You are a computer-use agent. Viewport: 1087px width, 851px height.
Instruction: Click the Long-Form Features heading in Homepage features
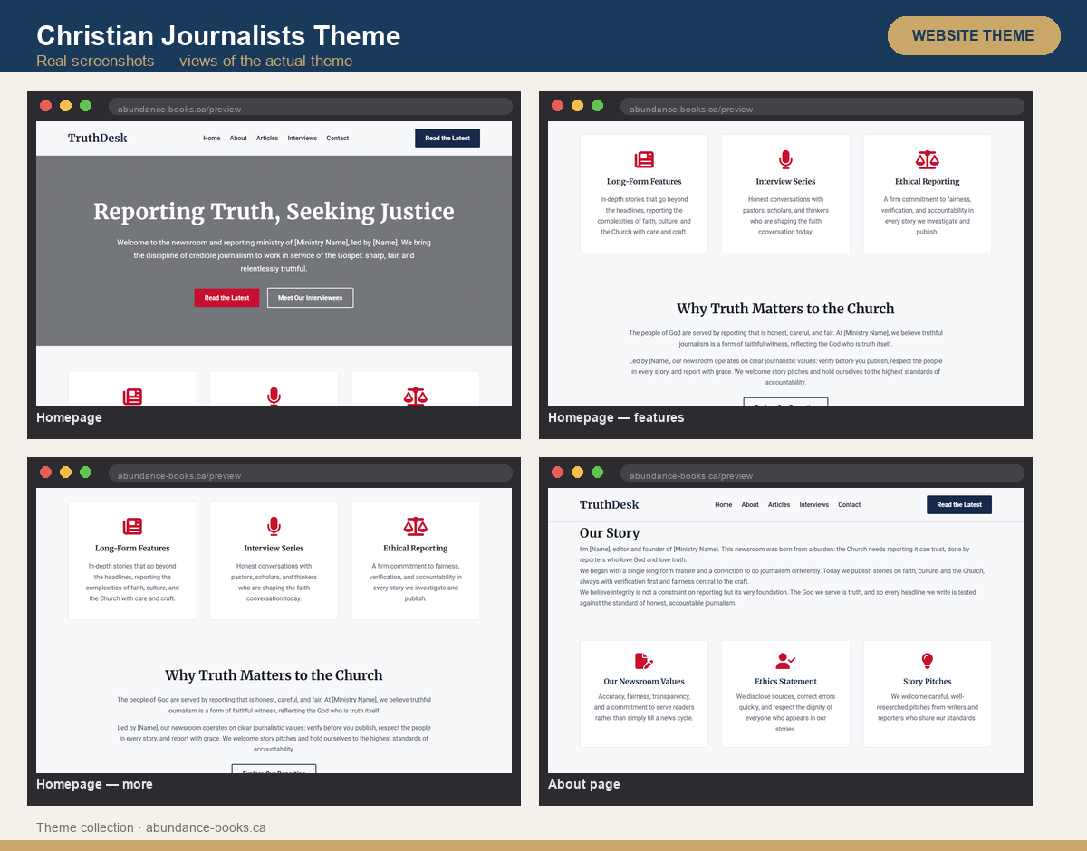(644, 182)
